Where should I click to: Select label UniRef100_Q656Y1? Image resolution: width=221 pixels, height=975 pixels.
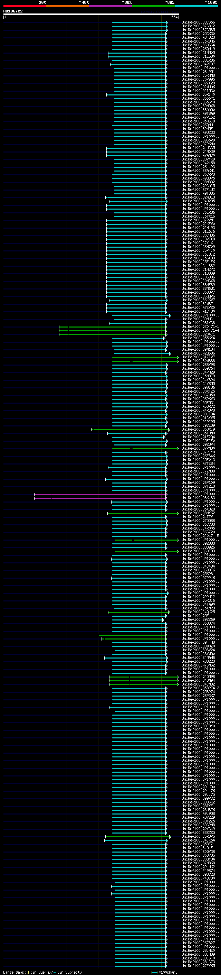tap(198, 99)
